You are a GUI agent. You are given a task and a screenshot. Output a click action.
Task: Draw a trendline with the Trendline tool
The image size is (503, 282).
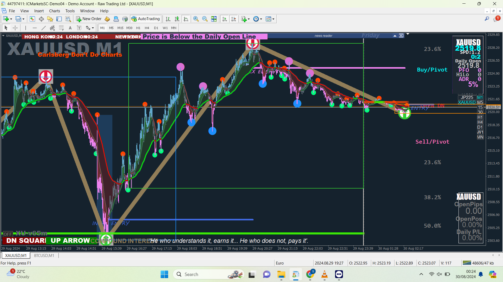43,28
